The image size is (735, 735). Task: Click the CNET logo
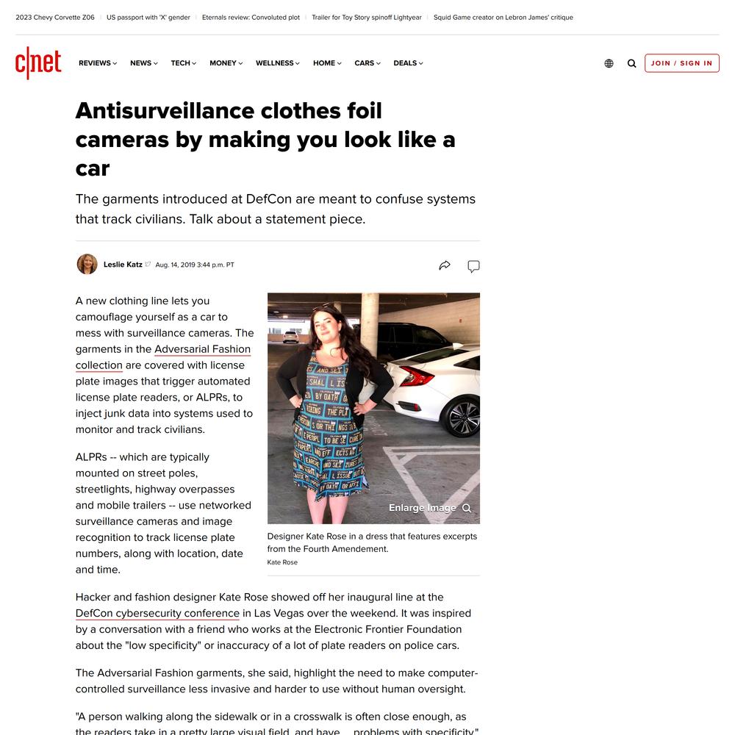pyautogui.click(x=38, y=62)
